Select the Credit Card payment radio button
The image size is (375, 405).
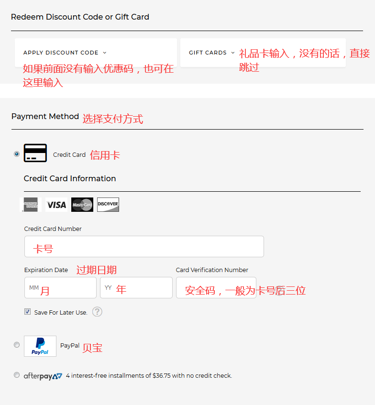click(x=17, y=154)
